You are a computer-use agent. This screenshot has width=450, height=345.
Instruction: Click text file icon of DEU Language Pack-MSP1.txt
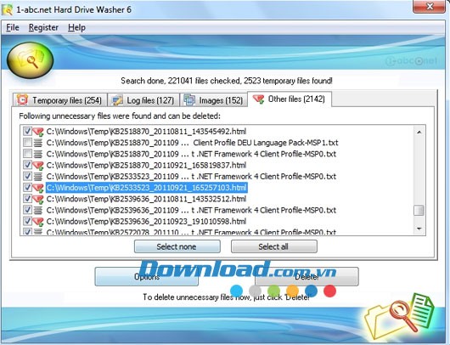click(38, 143)
